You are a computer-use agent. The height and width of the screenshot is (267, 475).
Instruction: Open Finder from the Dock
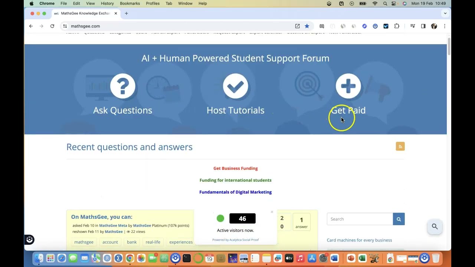tap(39, 258)
